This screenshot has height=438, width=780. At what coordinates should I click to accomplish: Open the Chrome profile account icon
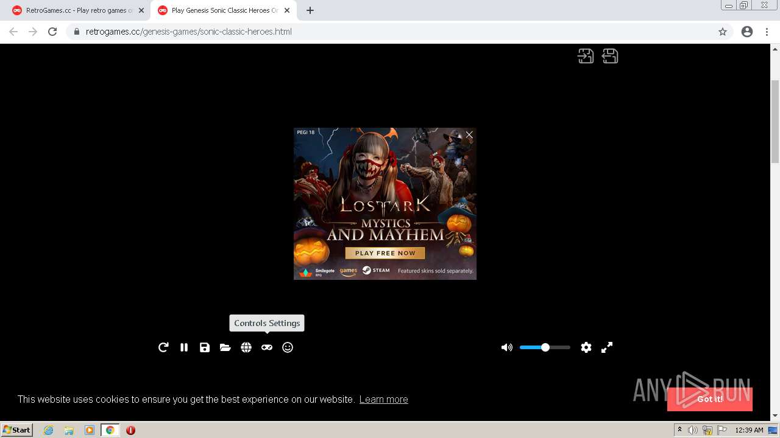click(747, 32)
